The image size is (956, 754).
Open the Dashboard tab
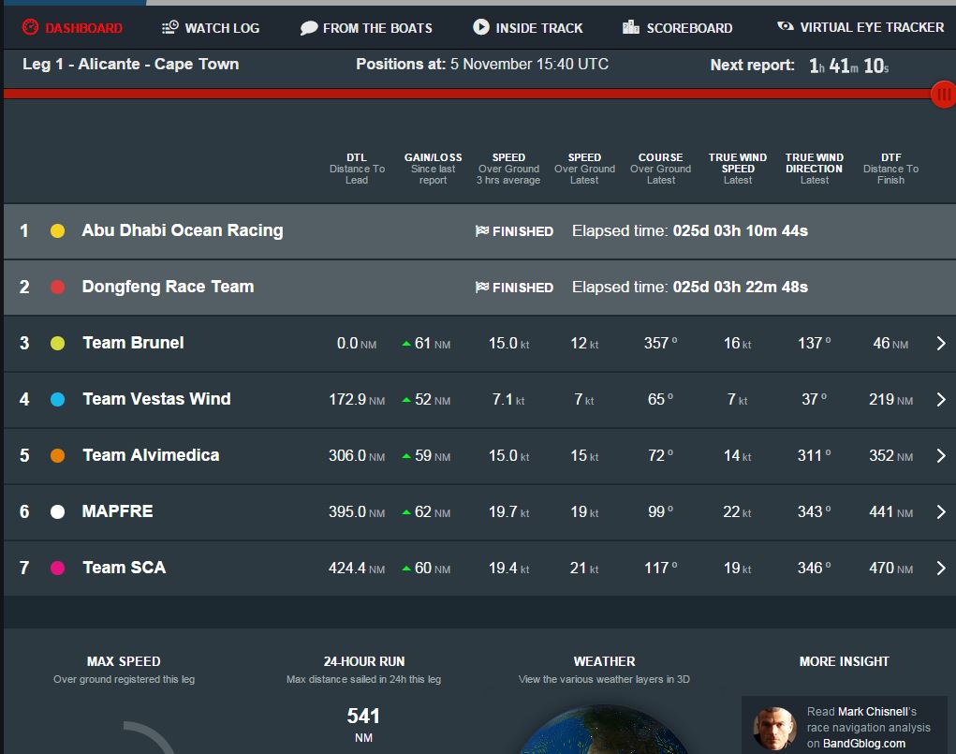pos(72,27)
